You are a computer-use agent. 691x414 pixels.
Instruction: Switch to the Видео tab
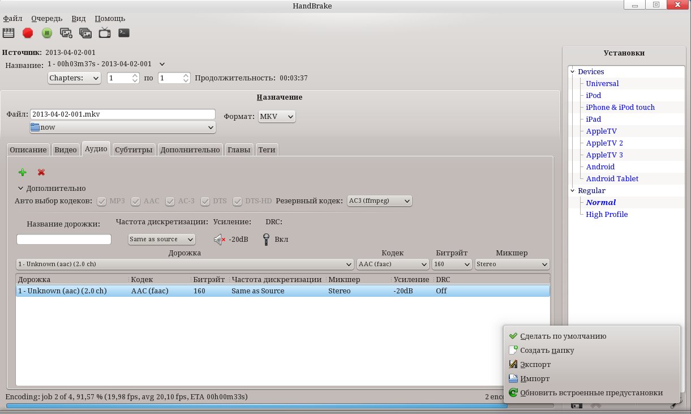click(x=66, y=150)
